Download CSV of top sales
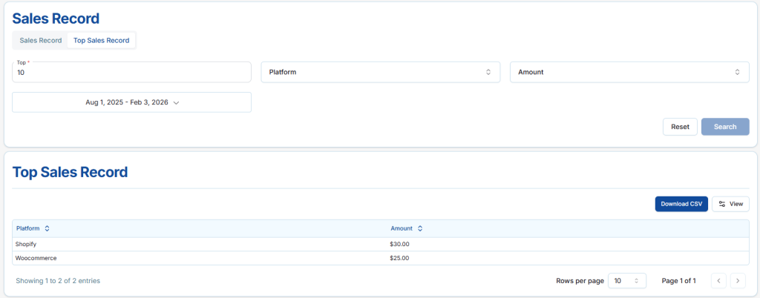The height and width of the screenshot is (298, 760). pos(681,204)
